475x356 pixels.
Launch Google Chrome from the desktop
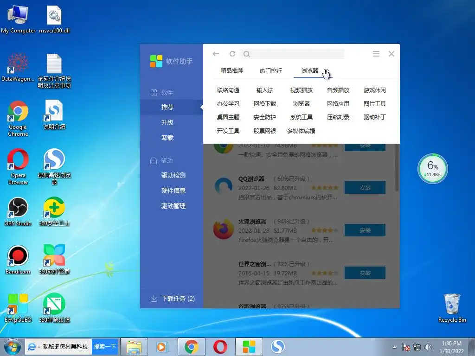click(18, 118)
